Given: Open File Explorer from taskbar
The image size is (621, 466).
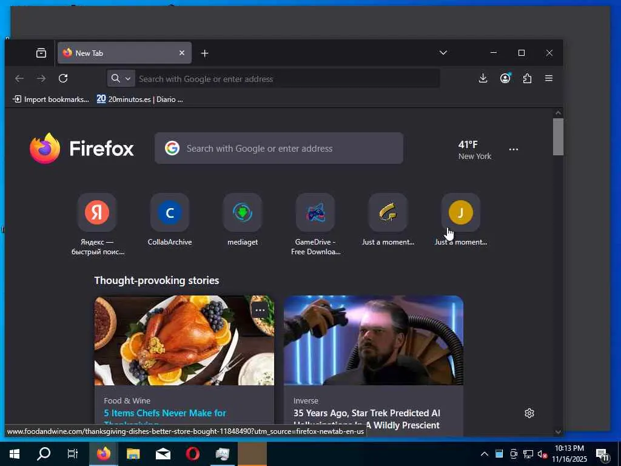Looking at the screenshot, I should pos(133,454).
